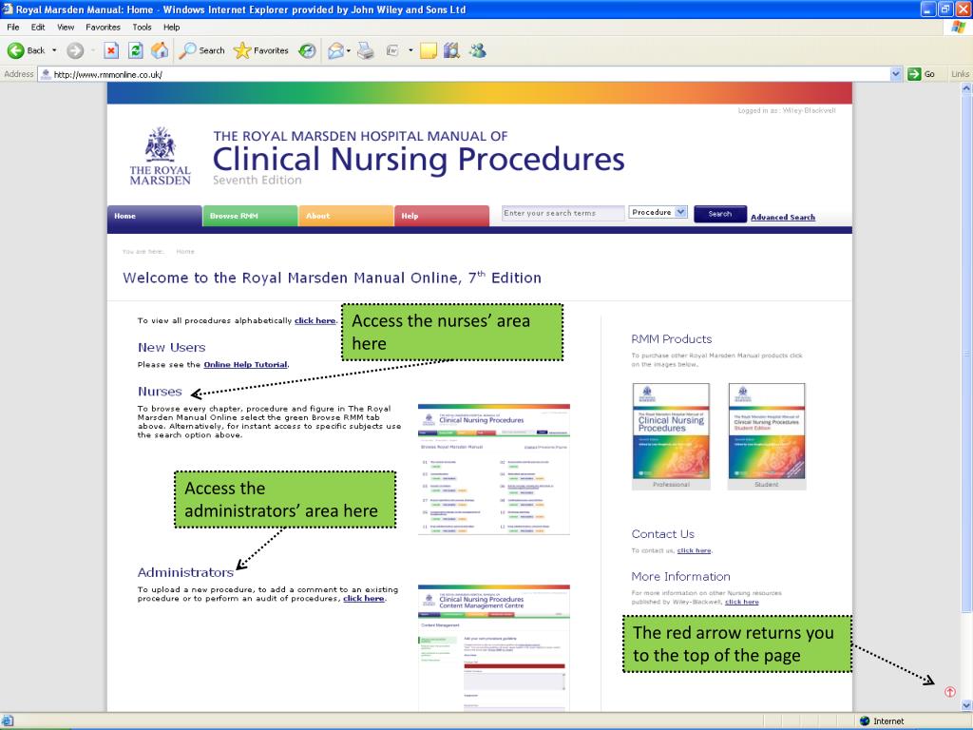Open the History pane with the green clock icon

coord(307,50)
